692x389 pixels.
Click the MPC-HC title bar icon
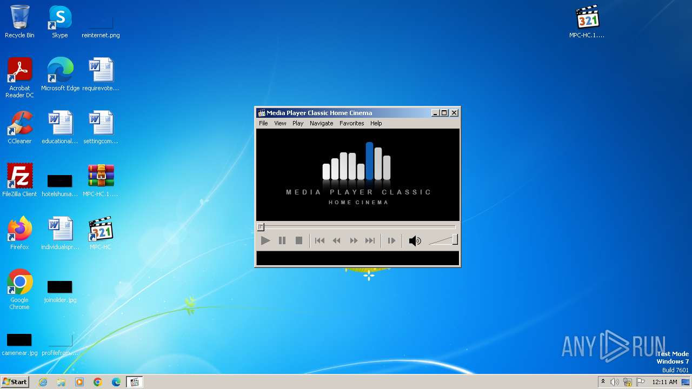point(262,113)
